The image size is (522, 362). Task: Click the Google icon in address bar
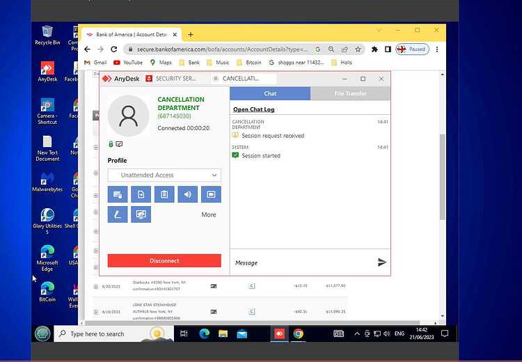[317, 49]
